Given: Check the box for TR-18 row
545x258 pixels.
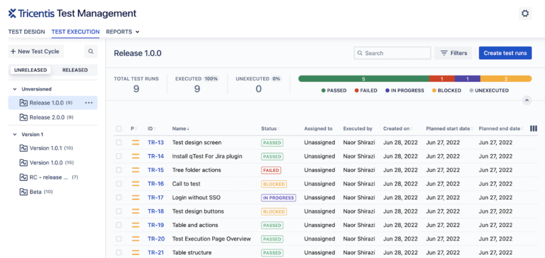Looking at the screenshot, I should (119, 211).
